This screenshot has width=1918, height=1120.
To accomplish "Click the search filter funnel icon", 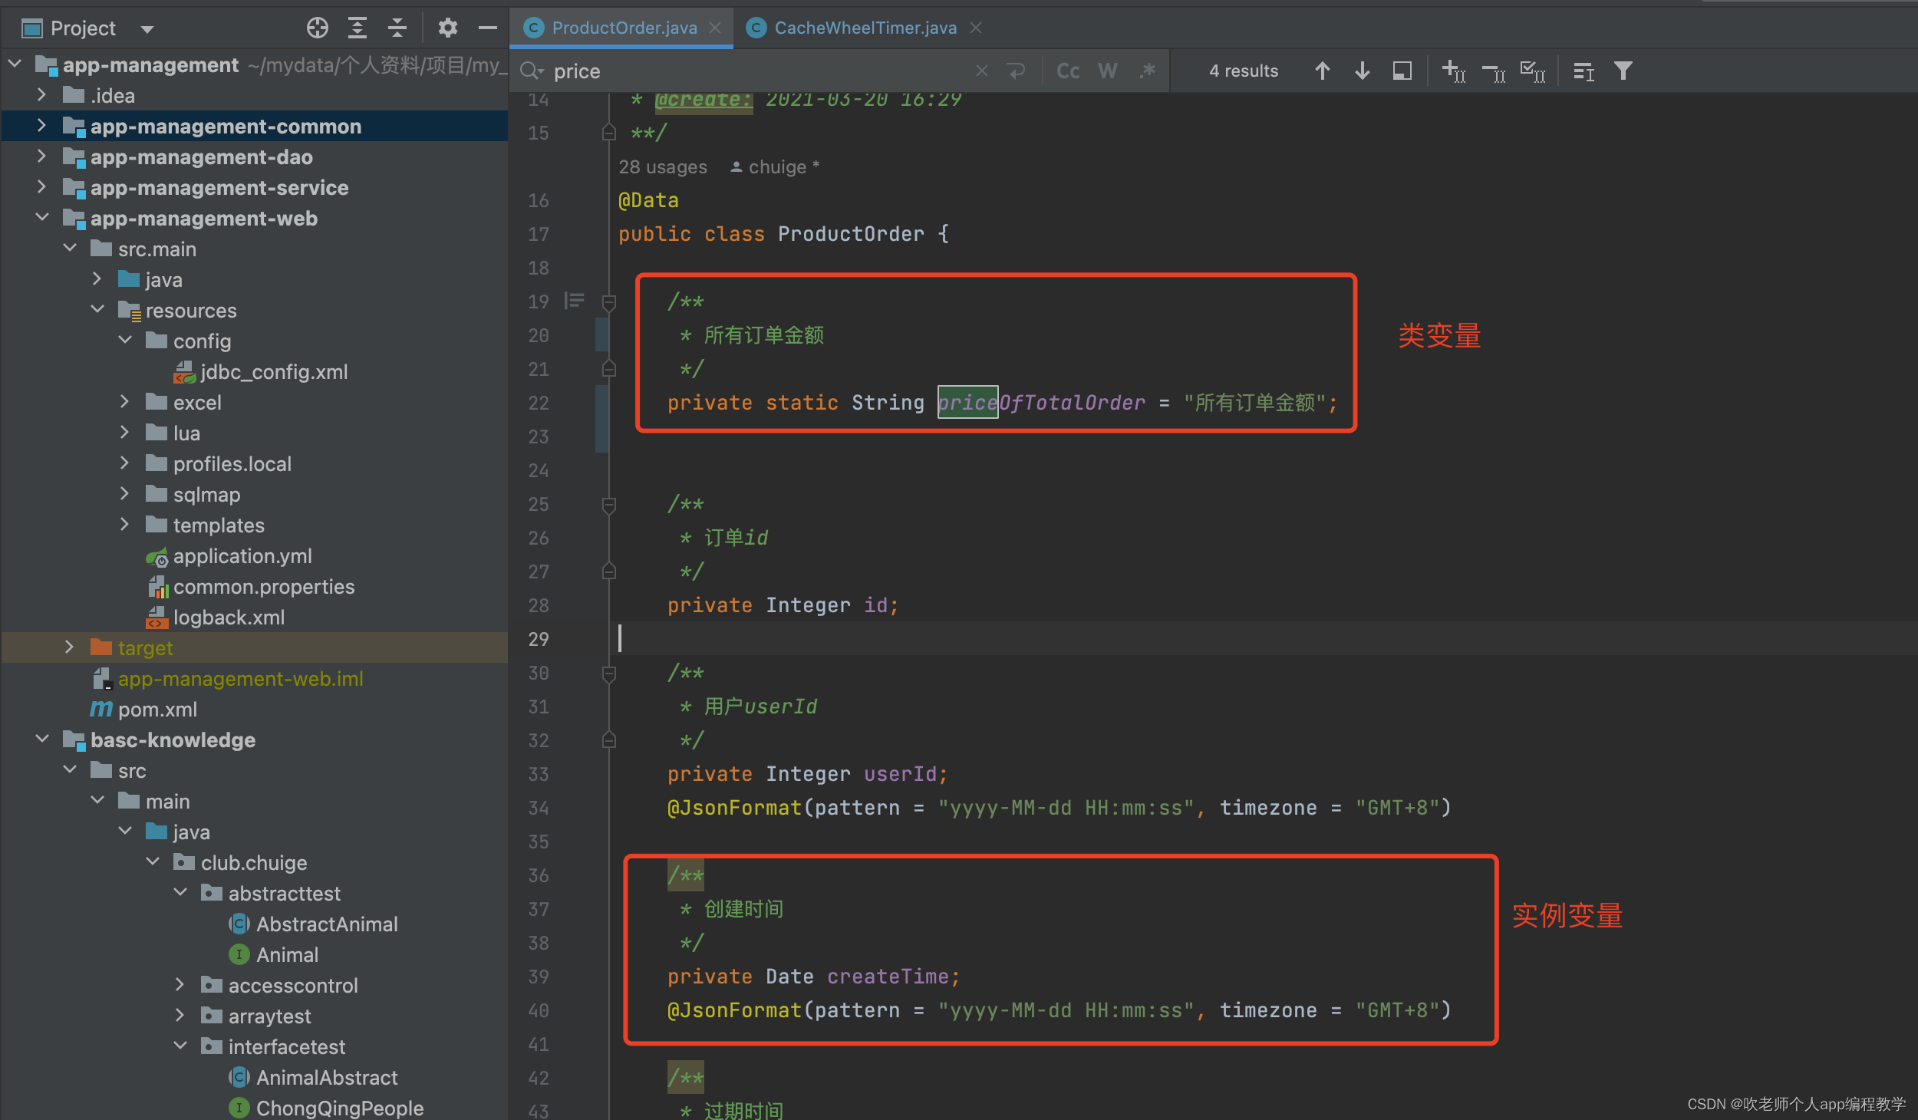I will coord(1623,71).
